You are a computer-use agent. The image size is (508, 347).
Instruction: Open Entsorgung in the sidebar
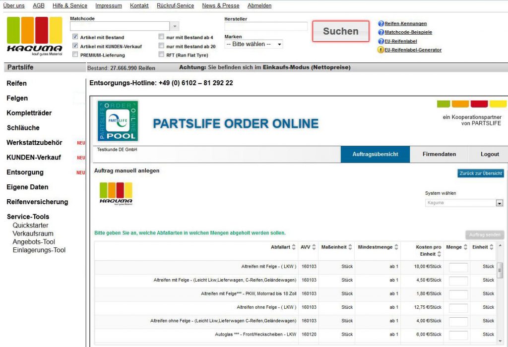25,173
